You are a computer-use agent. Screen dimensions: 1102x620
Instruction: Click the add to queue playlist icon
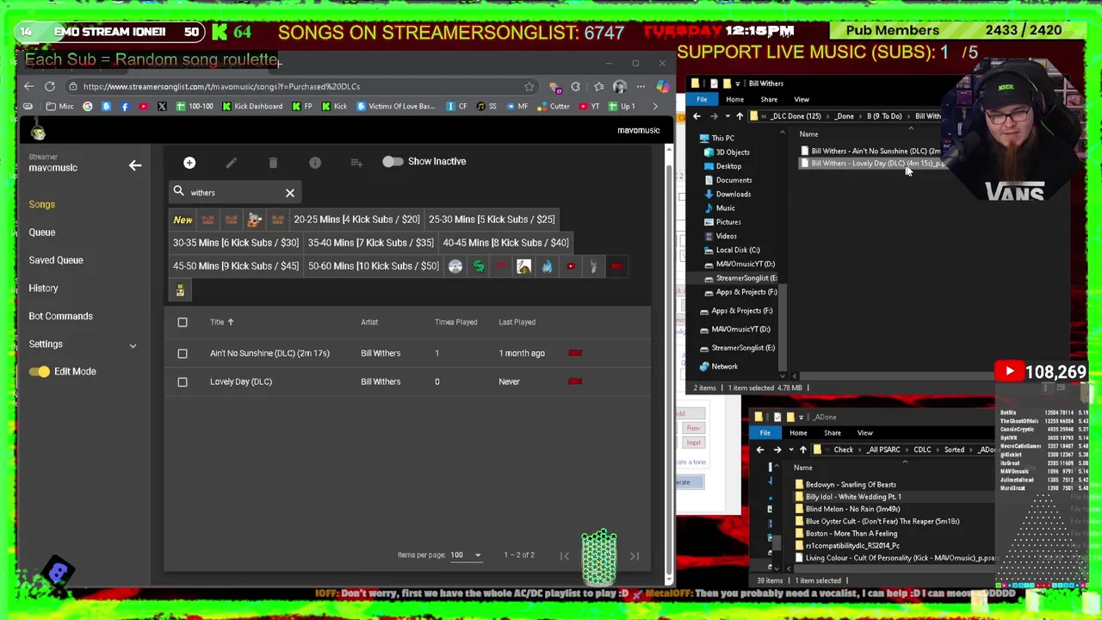pyautogui.click(x=356, y=163)
